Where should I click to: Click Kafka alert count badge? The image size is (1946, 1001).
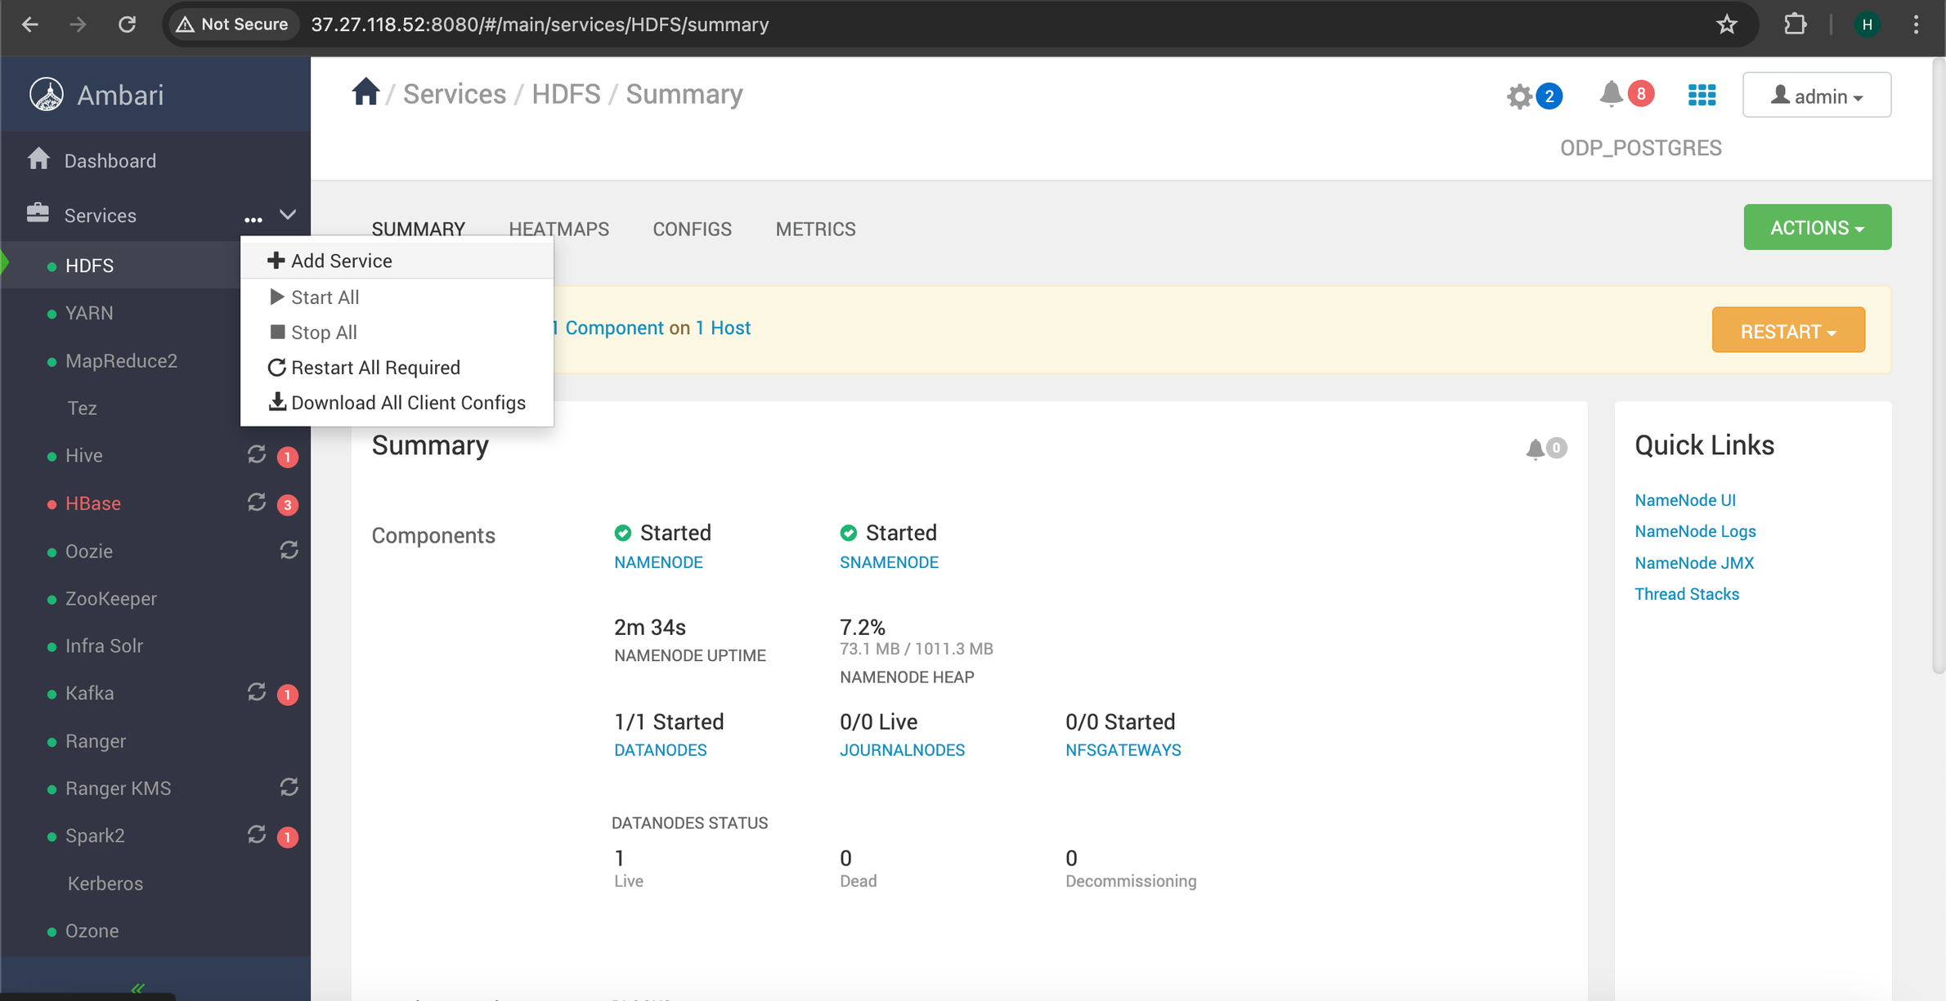[x=287, y=695]
